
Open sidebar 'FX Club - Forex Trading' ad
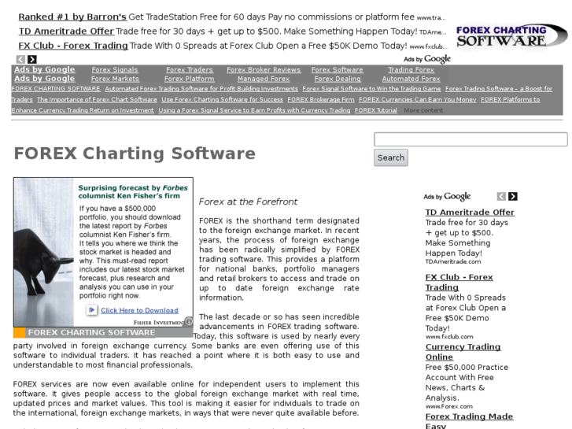(459, 283)
